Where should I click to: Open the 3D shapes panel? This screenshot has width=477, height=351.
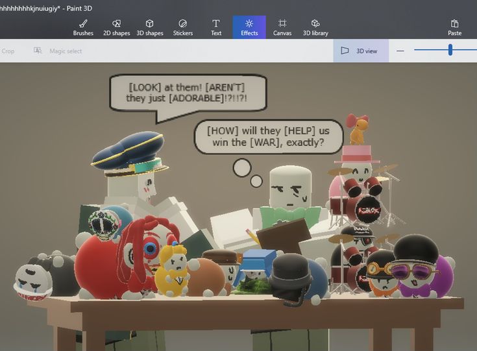pos(149,27)
